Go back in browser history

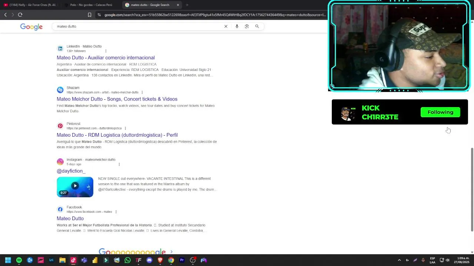[5, 15]
